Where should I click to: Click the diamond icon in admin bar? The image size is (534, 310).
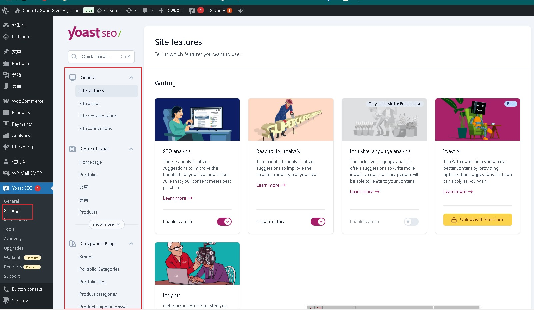[241, 10]
